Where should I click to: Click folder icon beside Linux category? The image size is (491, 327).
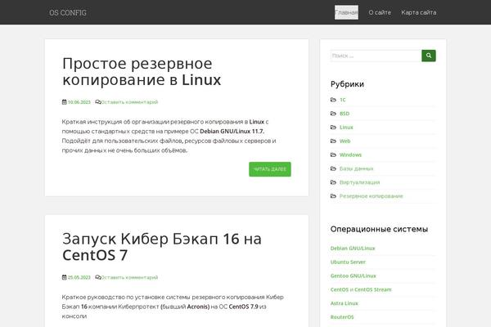click(x=333, y=128)
